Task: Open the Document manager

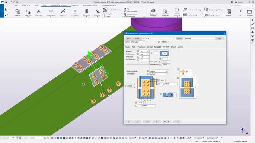Action: click(153, 13)
